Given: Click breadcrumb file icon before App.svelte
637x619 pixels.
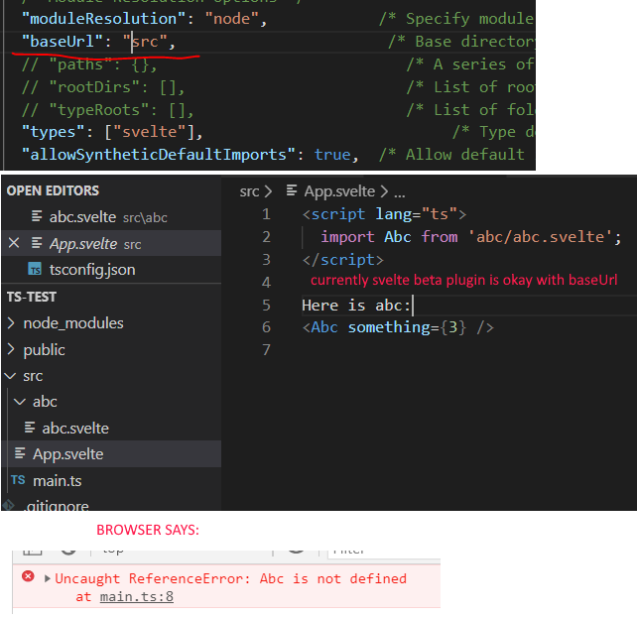Looking at the screenshot, I should click(x=292, y=190).
